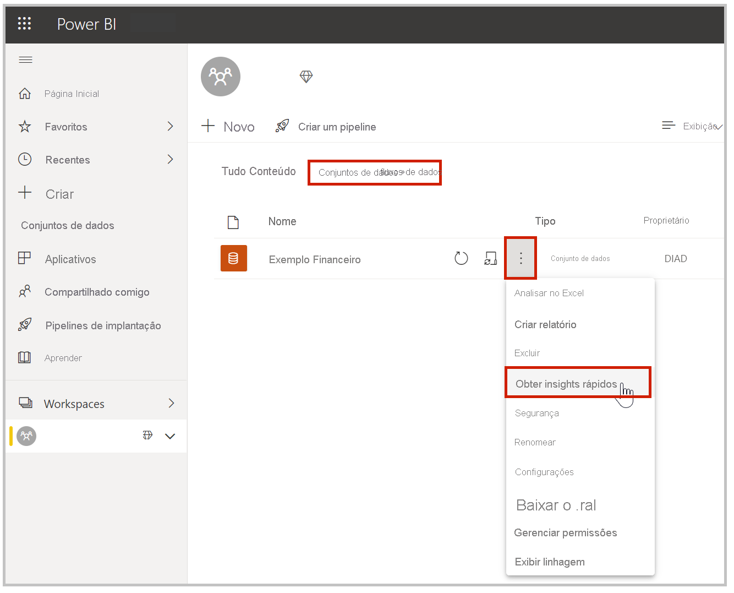Select Exibir linhagem from the menu
734x593 pixels.
point(550,562)
